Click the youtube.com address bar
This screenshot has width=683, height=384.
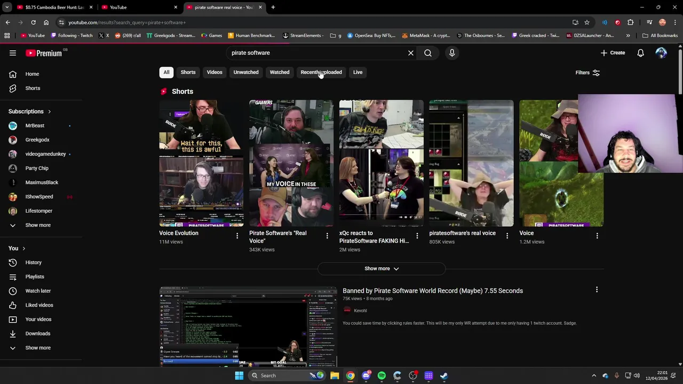[315, 22]
